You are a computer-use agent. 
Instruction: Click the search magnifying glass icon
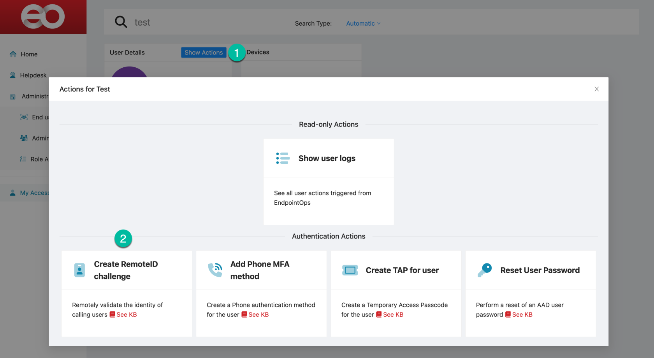click(x=121, y=22)
